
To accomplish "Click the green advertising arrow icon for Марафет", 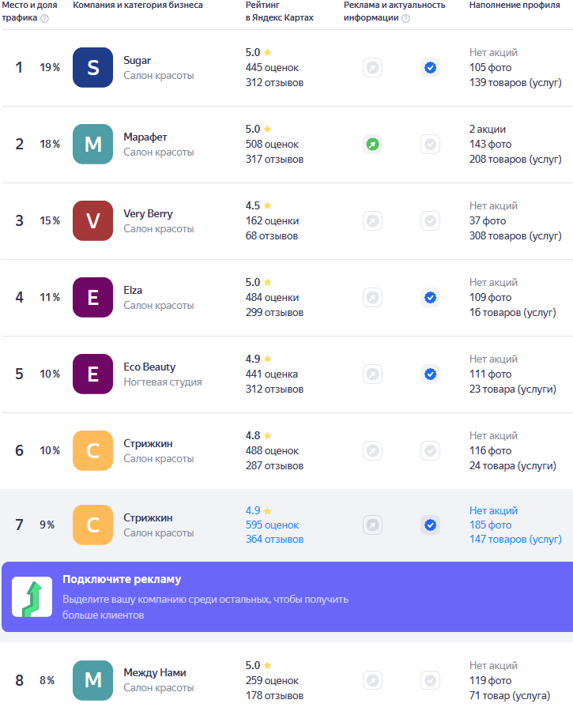I will click(372, 145).
